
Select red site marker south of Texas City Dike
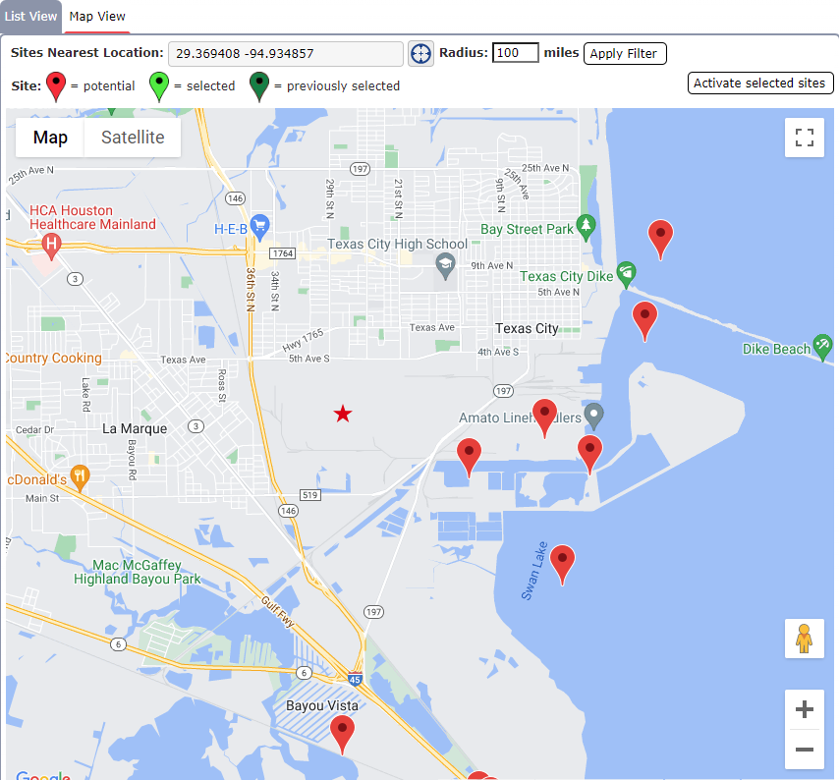point(644,321)
